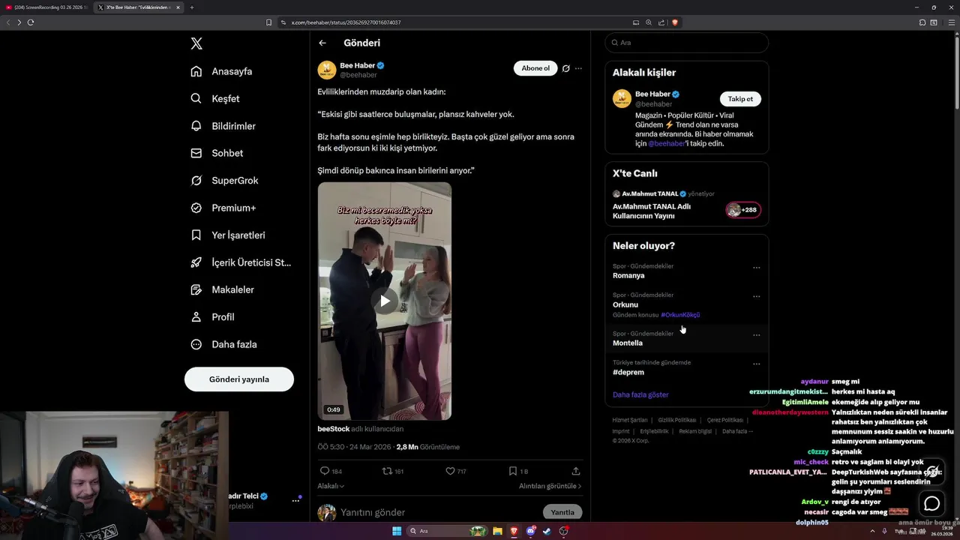This screenshot has height=540, width=960.
Task: Click the #OrkunKökçü hashtag
Action: [x=680, y=315]
